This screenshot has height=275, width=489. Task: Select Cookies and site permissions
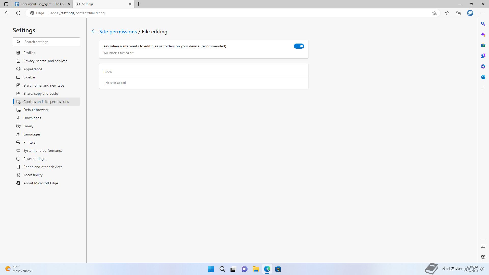46,102
